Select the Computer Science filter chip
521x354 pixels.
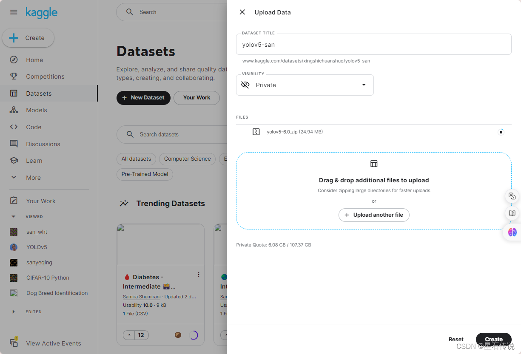[188, 159]
